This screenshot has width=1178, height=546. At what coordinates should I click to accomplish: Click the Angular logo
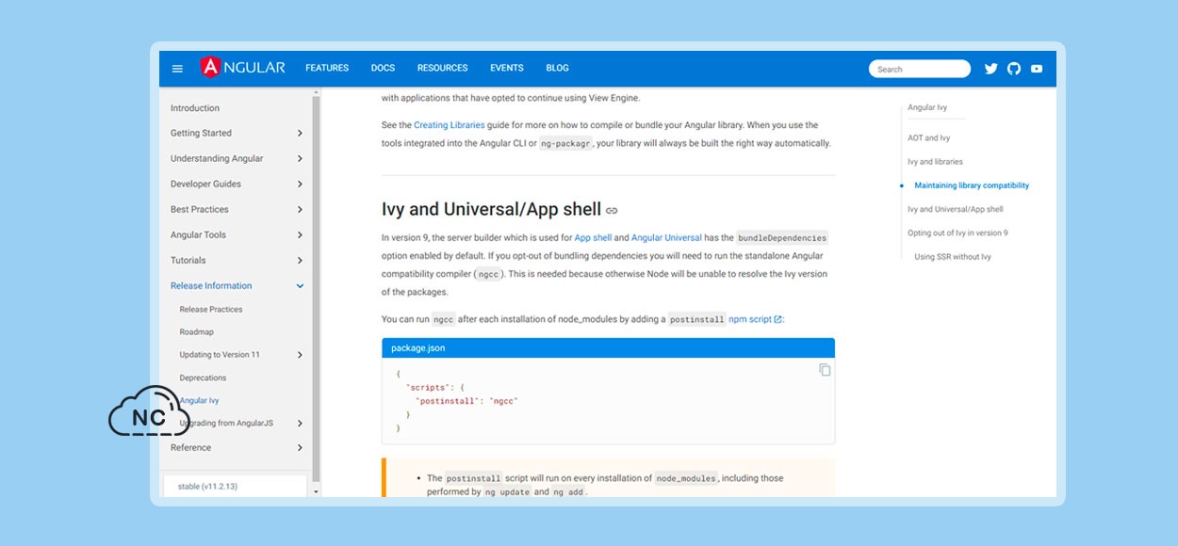click(242, 68)
